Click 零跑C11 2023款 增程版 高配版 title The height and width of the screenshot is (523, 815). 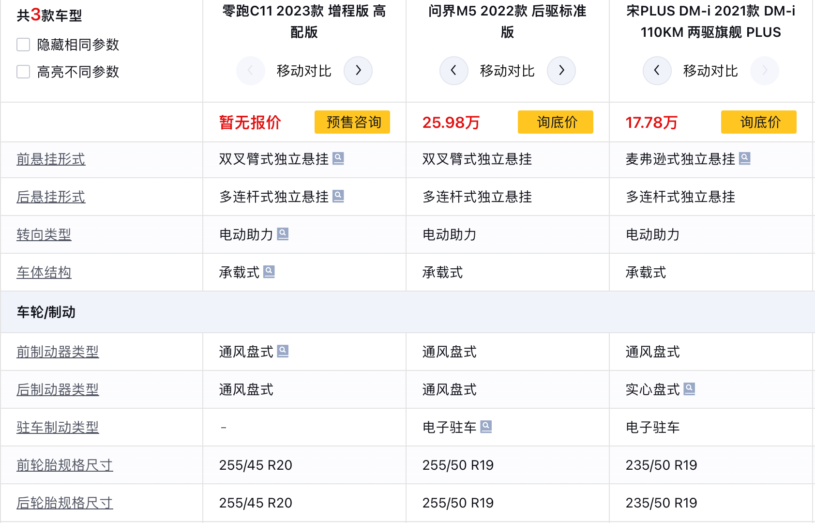pyautogui.click(x=304, y=22)
